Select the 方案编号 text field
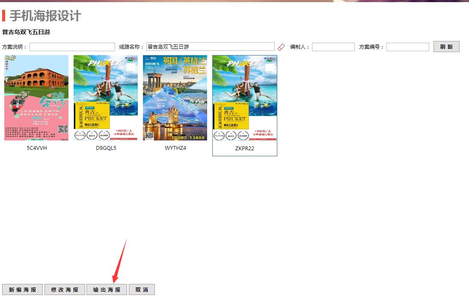This screenshot has height=298, width=469. 407,47
